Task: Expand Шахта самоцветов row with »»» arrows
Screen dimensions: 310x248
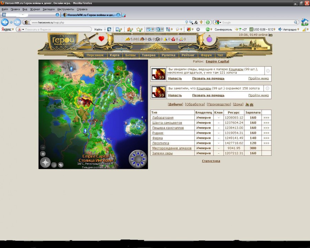Action: click(x=266, y=123)
